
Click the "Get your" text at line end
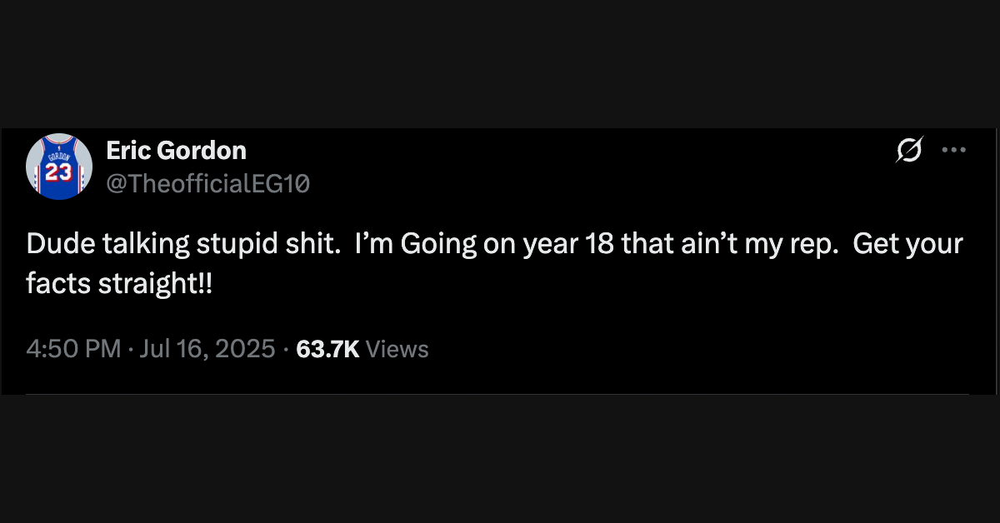(908, 245)
